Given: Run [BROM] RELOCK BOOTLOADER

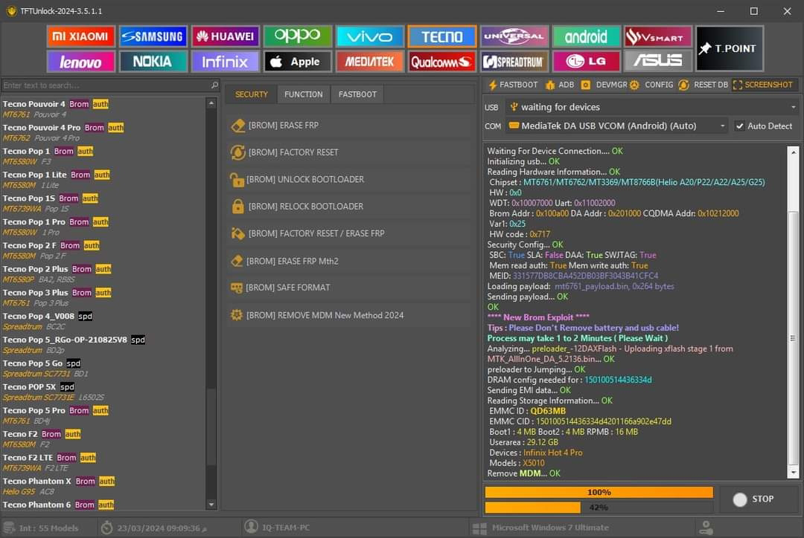Looking at the screenshot, I should pyautogui.click(x=350, y=207).
